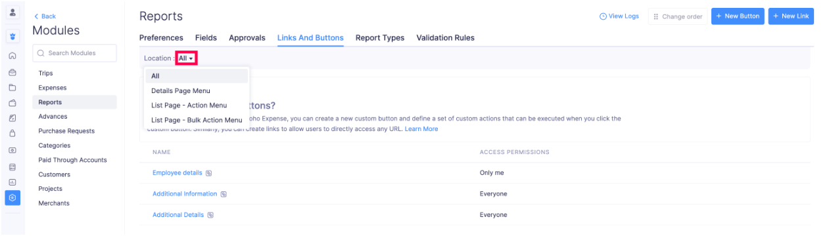Focus the Search Modules field

(74, 53)
